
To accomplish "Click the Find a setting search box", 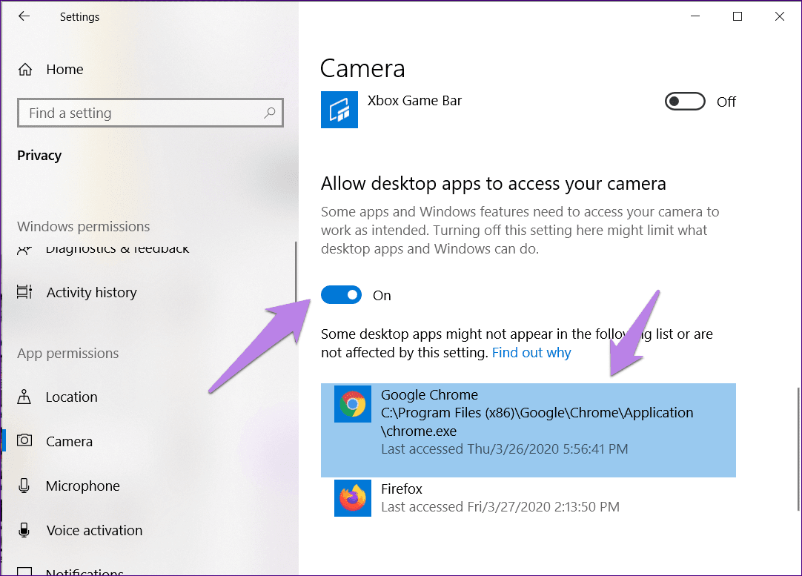I will coord(141,113).
